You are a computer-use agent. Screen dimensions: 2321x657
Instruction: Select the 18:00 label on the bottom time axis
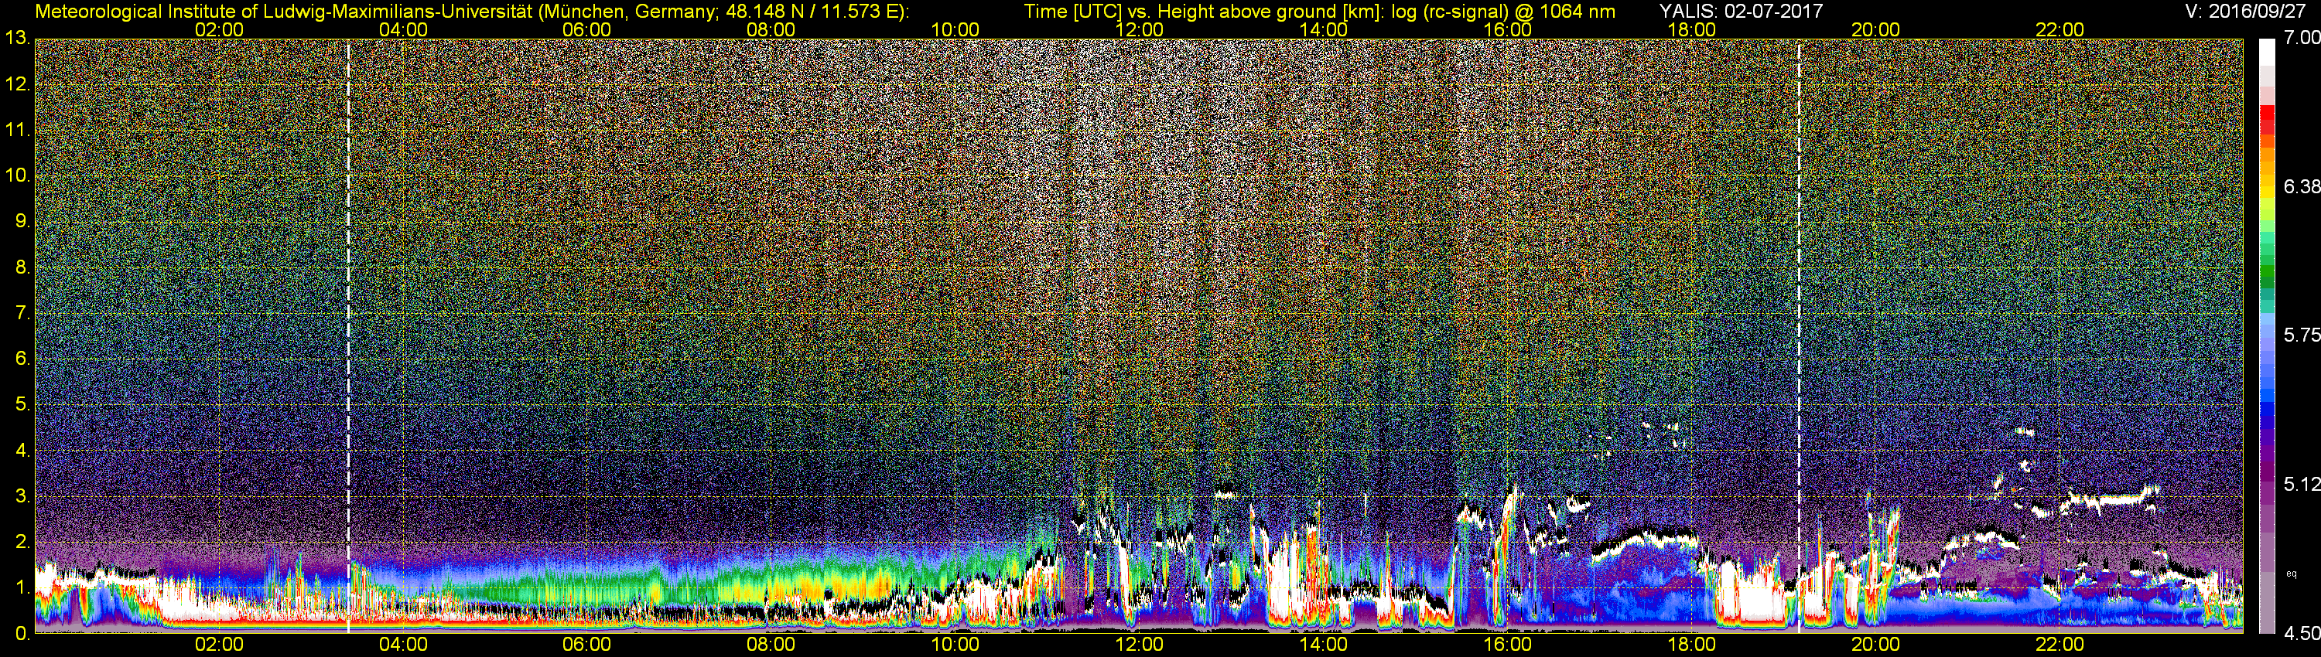[x=1692, y=645]
